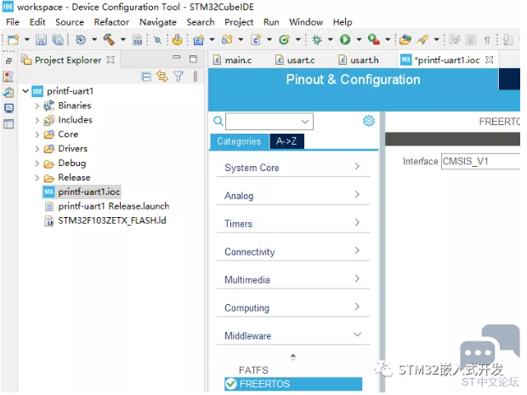This screenshot has width=527, height=395.
Task: Click the Pinout & Configuration header
Action: tap(354, 80)
